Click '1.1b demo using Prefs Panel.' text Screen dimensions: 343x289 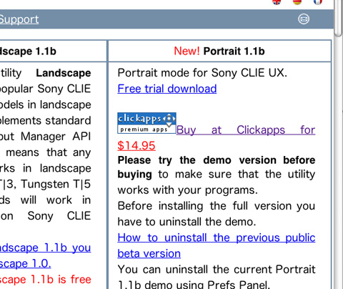194,284
